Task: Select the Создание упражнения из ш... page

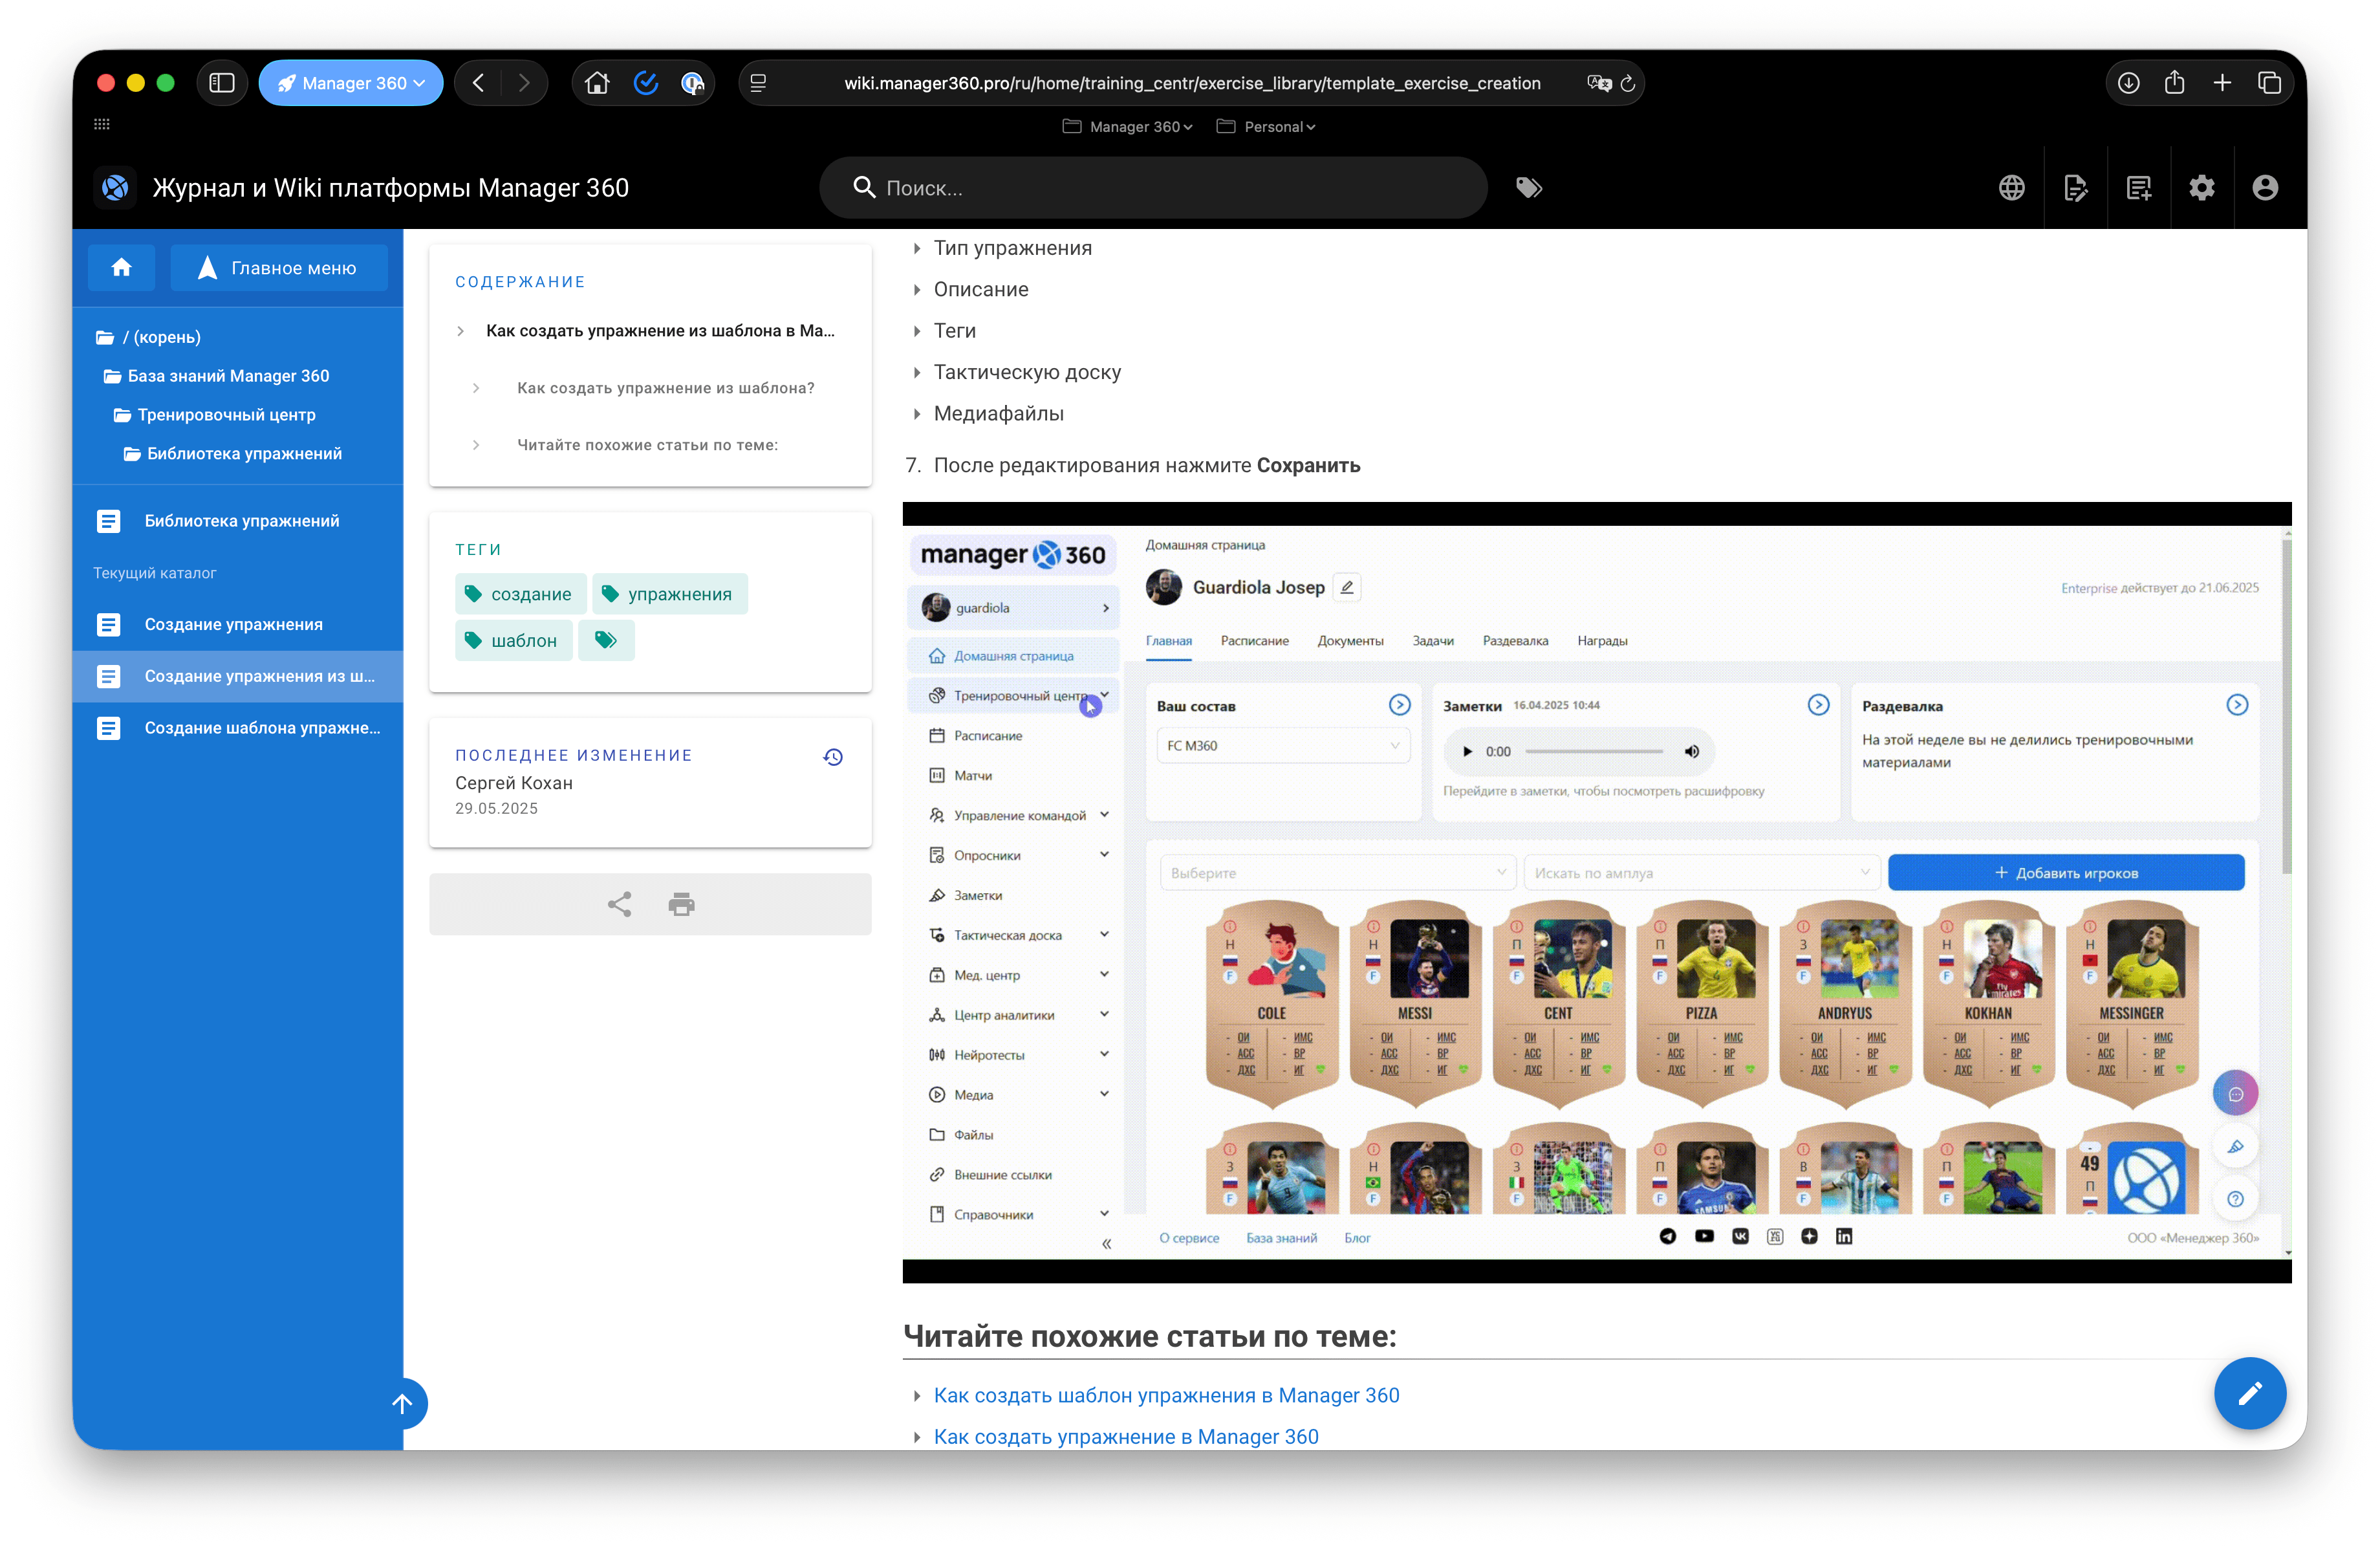Action: (x=238, y=677)
